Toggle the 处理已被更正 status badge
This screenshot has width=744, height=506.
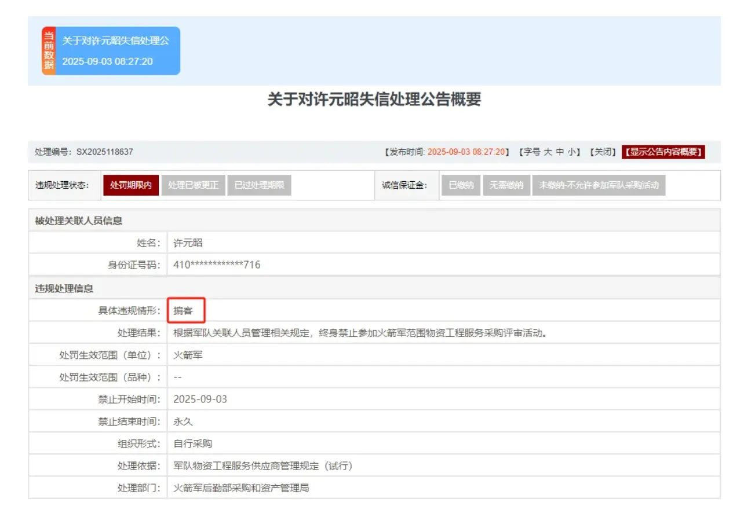tap(194, 185)
